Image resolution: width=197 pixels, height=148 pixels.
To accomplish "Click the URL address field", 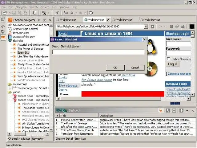I will (x=100, y=27).
